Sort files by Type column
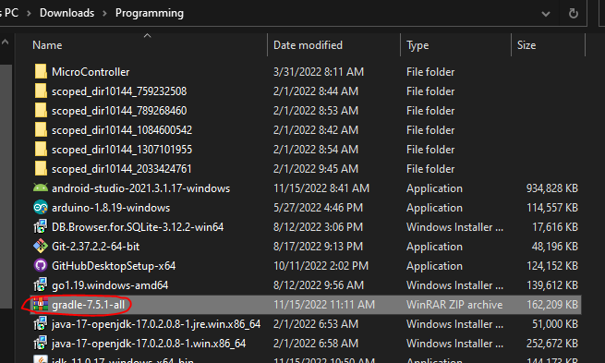Image resolution: width=605 pixels, height=363 pixels. pos(417,45)
